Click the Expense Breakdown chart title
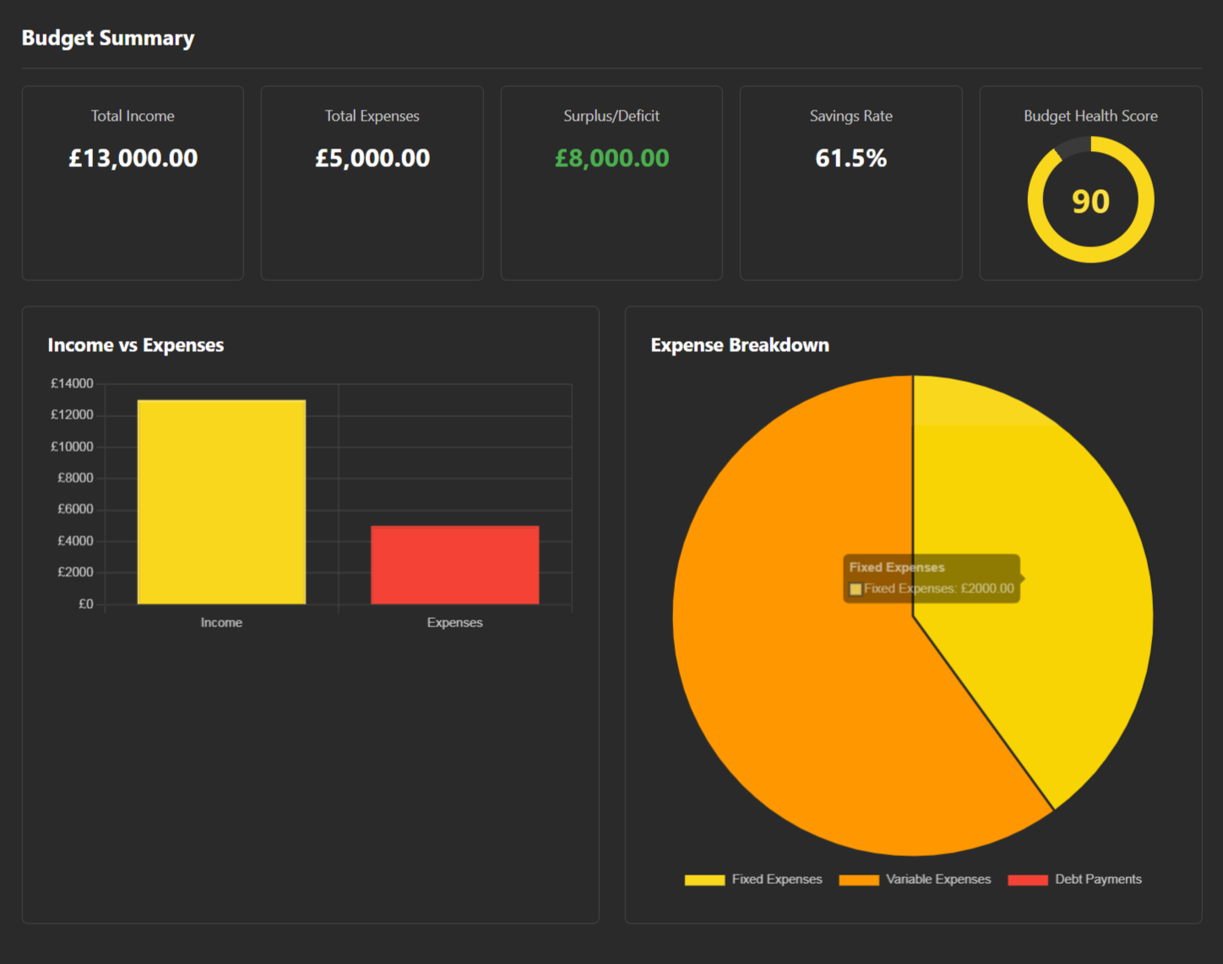This screenshot has width=1223, height=964. 740,345
